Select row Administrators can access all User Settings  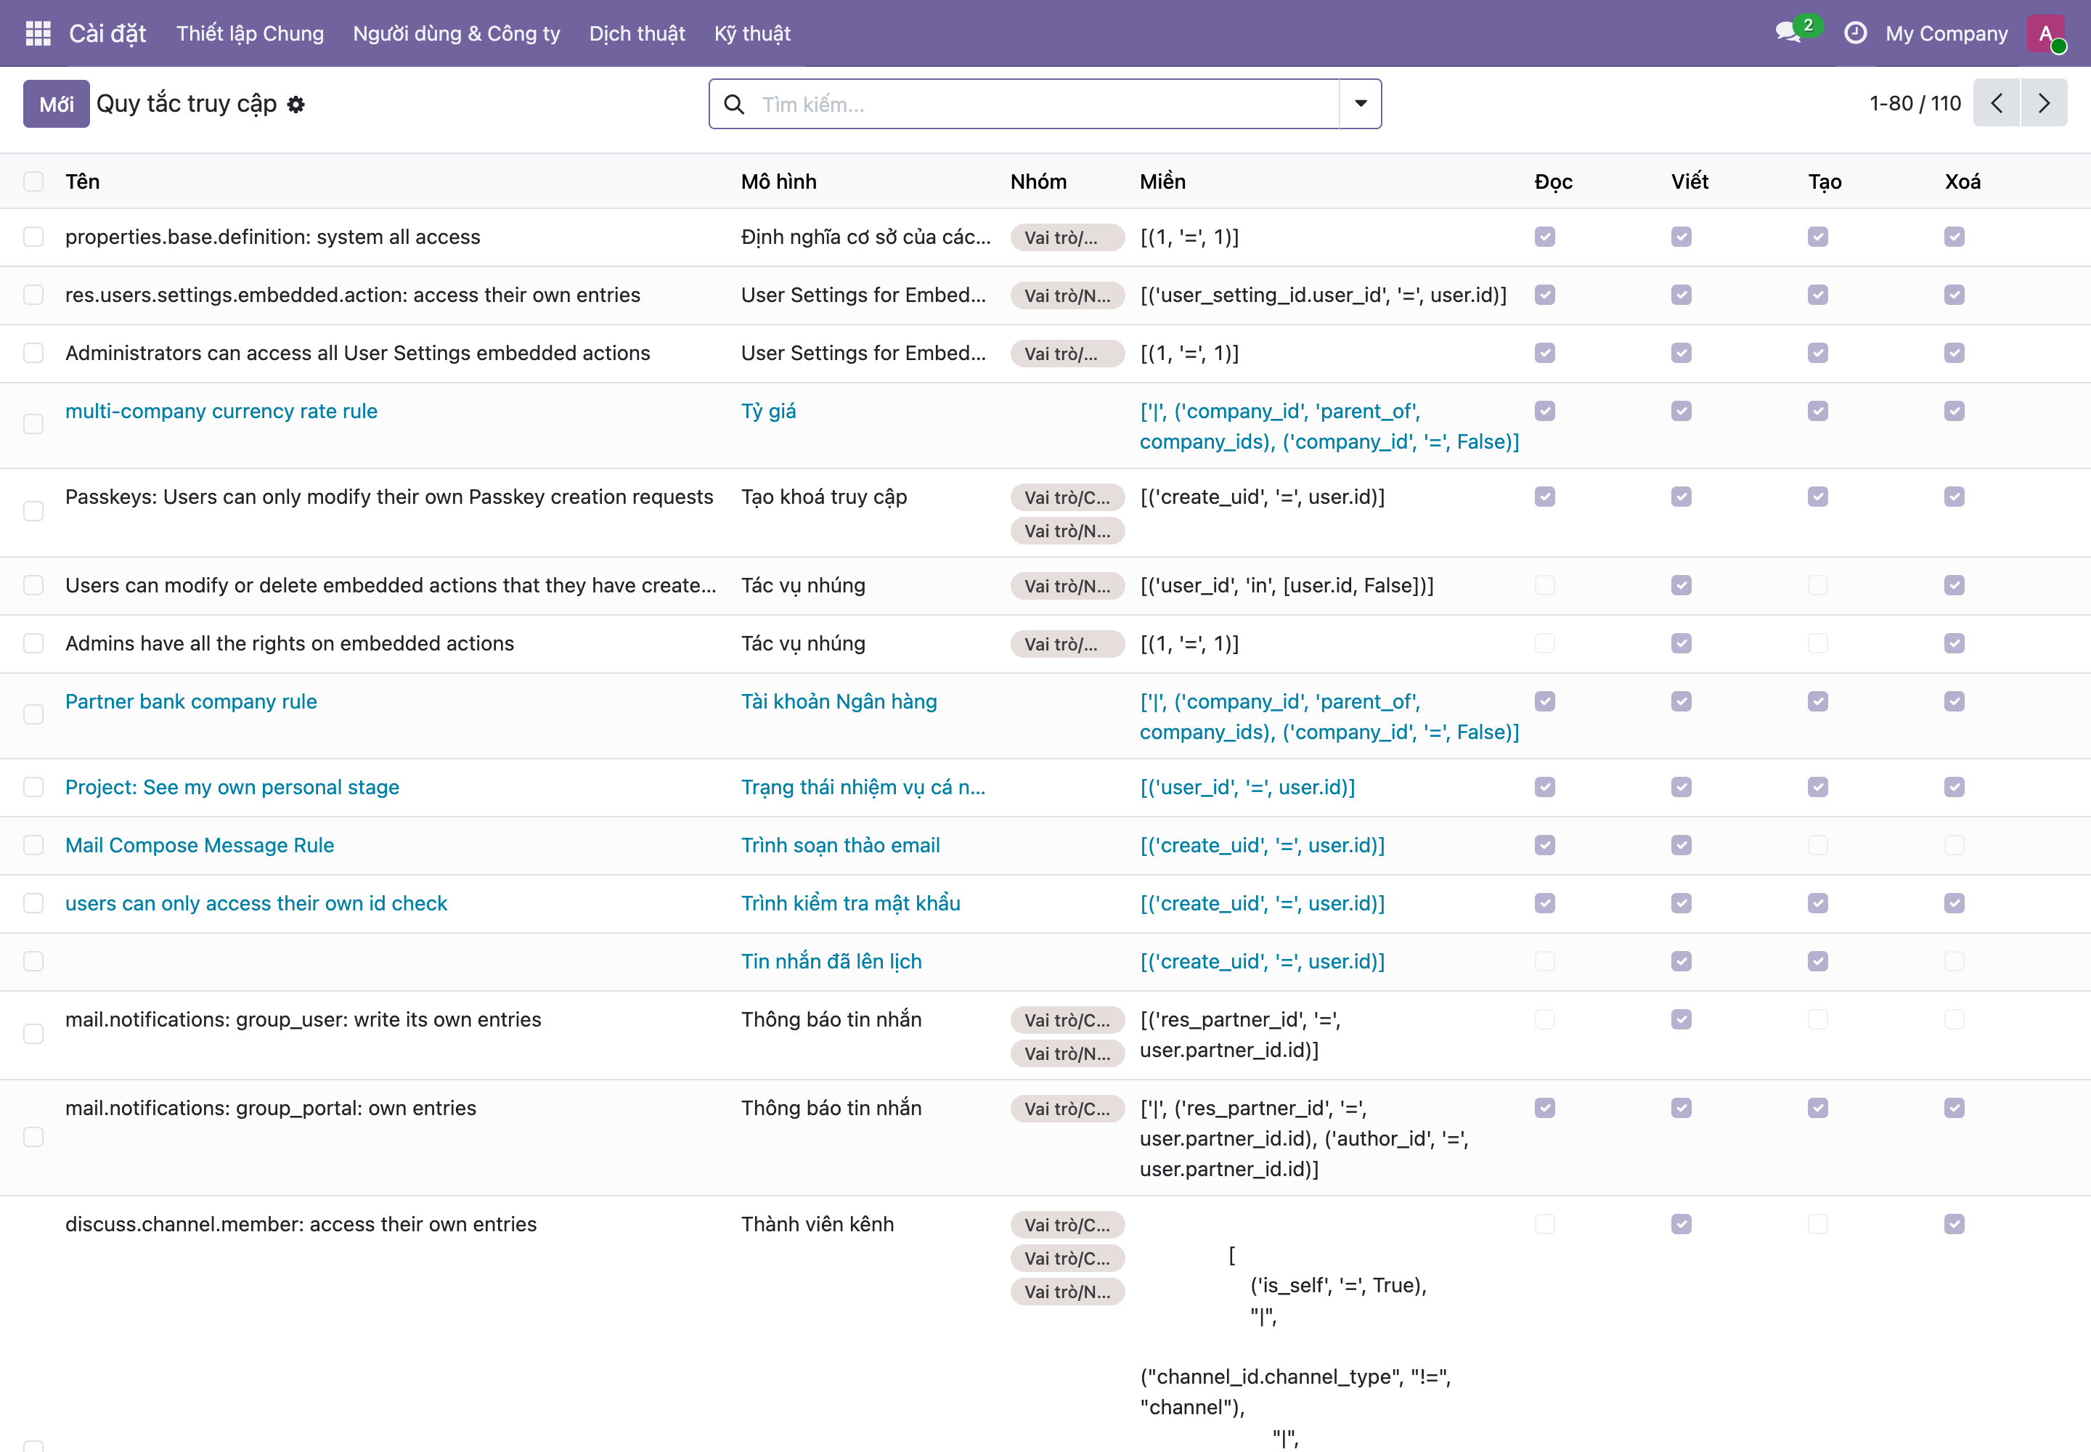[33, 352]
